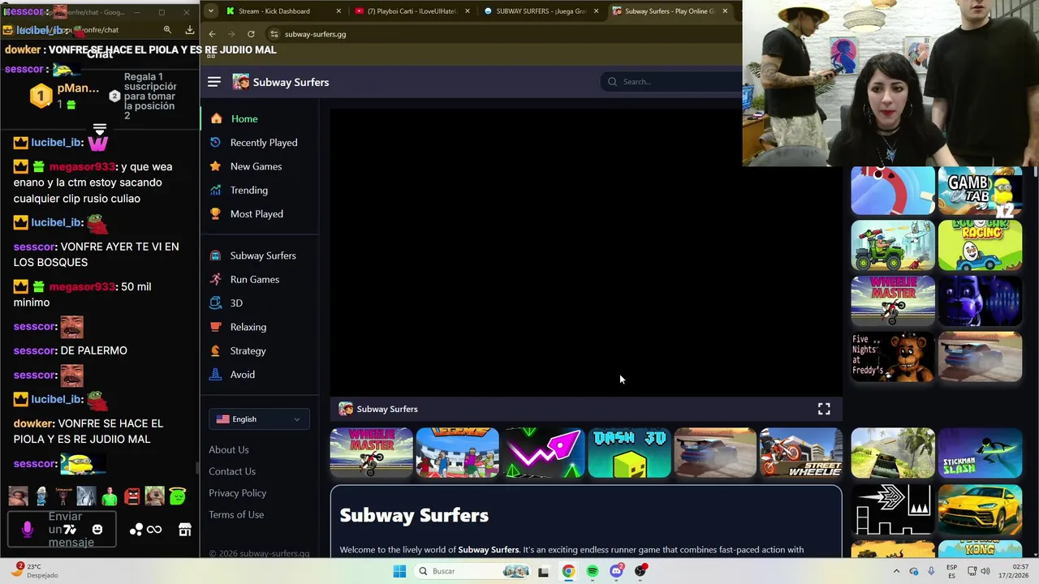Reload the subway-surfers.gg page
This screenshot has width=1039, height=584.
point(251,34)
